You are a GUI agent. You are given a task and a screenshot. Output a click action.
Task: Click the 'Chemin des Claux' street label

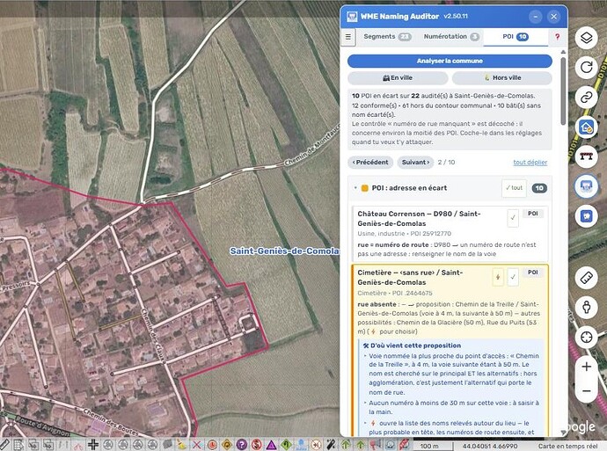153,335
